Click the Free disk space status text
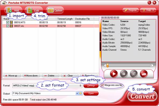Viewport: 159px width, 106px height. [x=15, y=100]
